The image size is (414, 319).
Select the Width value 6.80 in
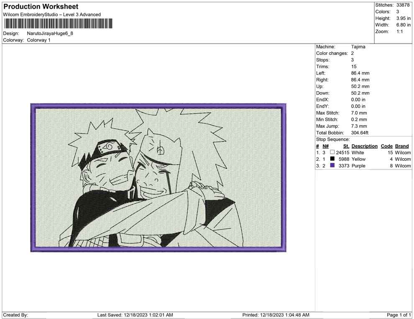pos(404,25)
